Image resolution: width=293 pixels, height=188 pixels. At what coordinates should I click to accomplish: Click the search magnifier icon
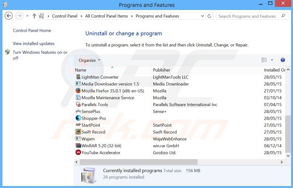point(283,16)
